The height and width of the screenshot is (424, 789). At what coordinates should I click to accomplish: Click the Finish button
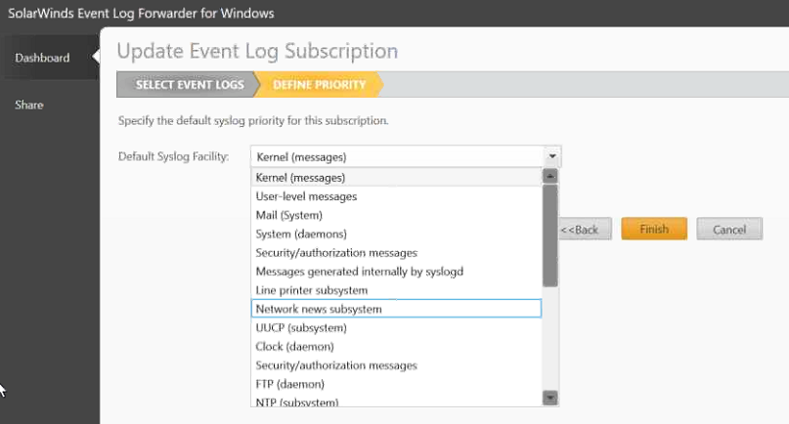(x=654, y=229)
